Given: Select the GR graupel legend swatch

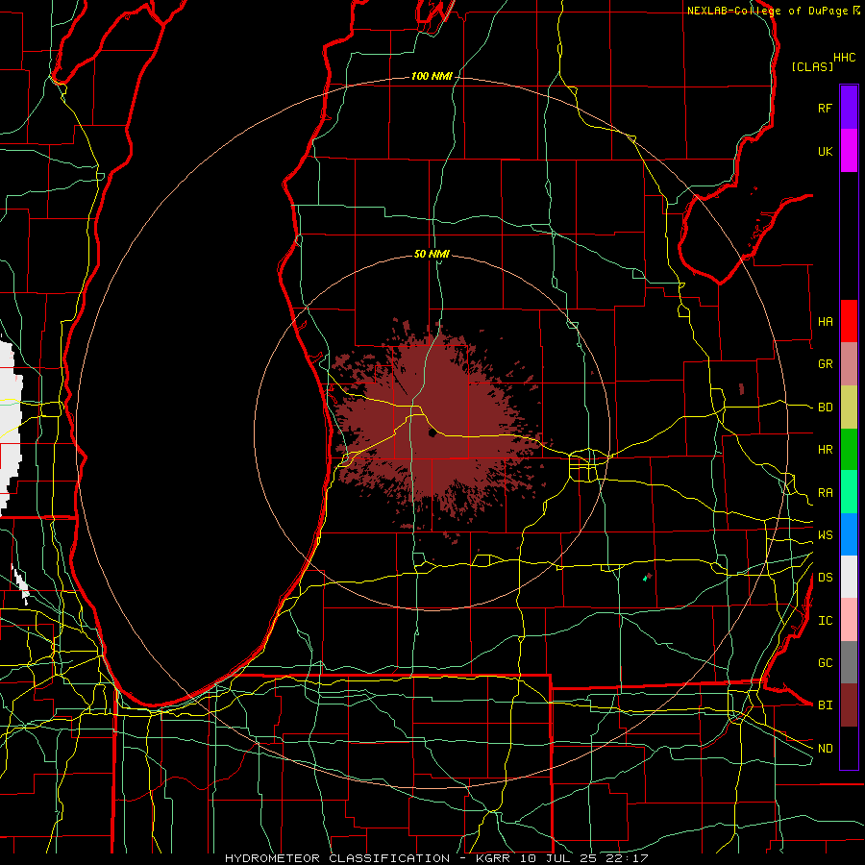Looking at the screenshot, I should tap(849, 364).
